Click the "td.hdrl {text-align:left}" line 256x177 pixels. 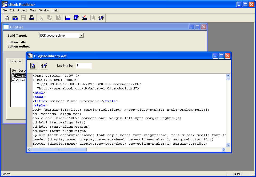point(59,122)
